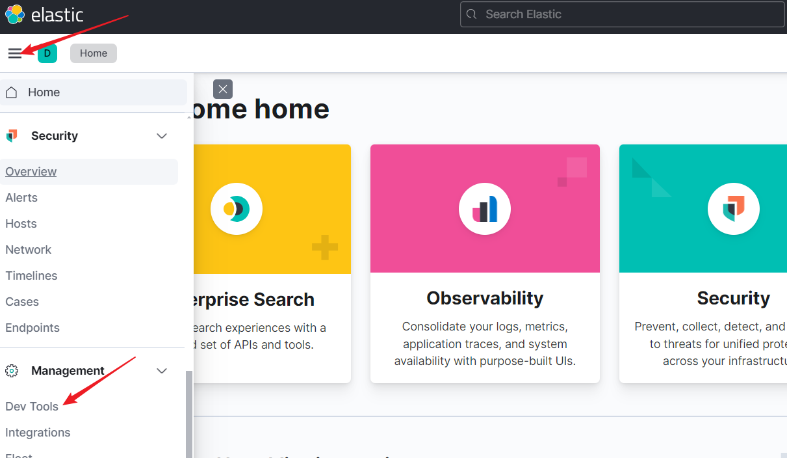Close the navigation flyout with X
Screen dimensions: 787x458
223,89
